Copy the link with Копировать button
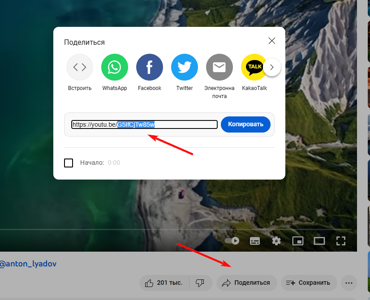 (245, 124)
